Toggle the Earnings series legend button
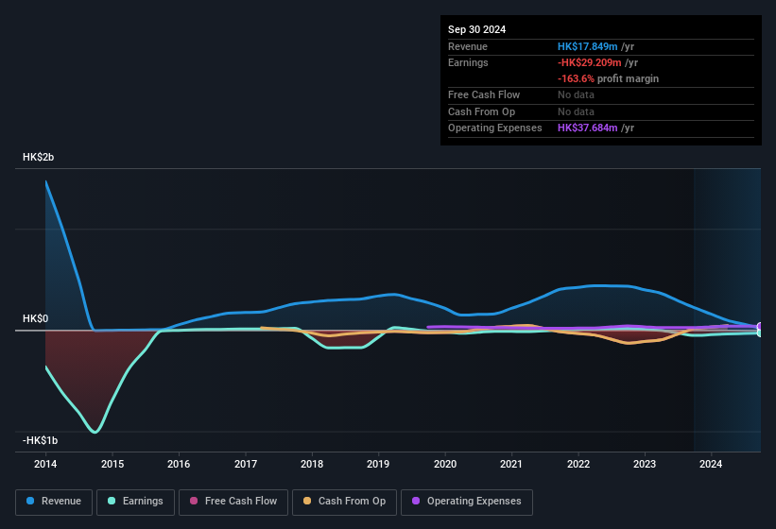Viewport: 776px width, 529px height. (135, 502)
